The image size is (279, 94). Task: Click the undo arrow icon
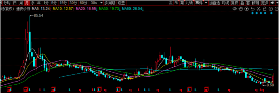pyautogui.click(x=252, y=9)
